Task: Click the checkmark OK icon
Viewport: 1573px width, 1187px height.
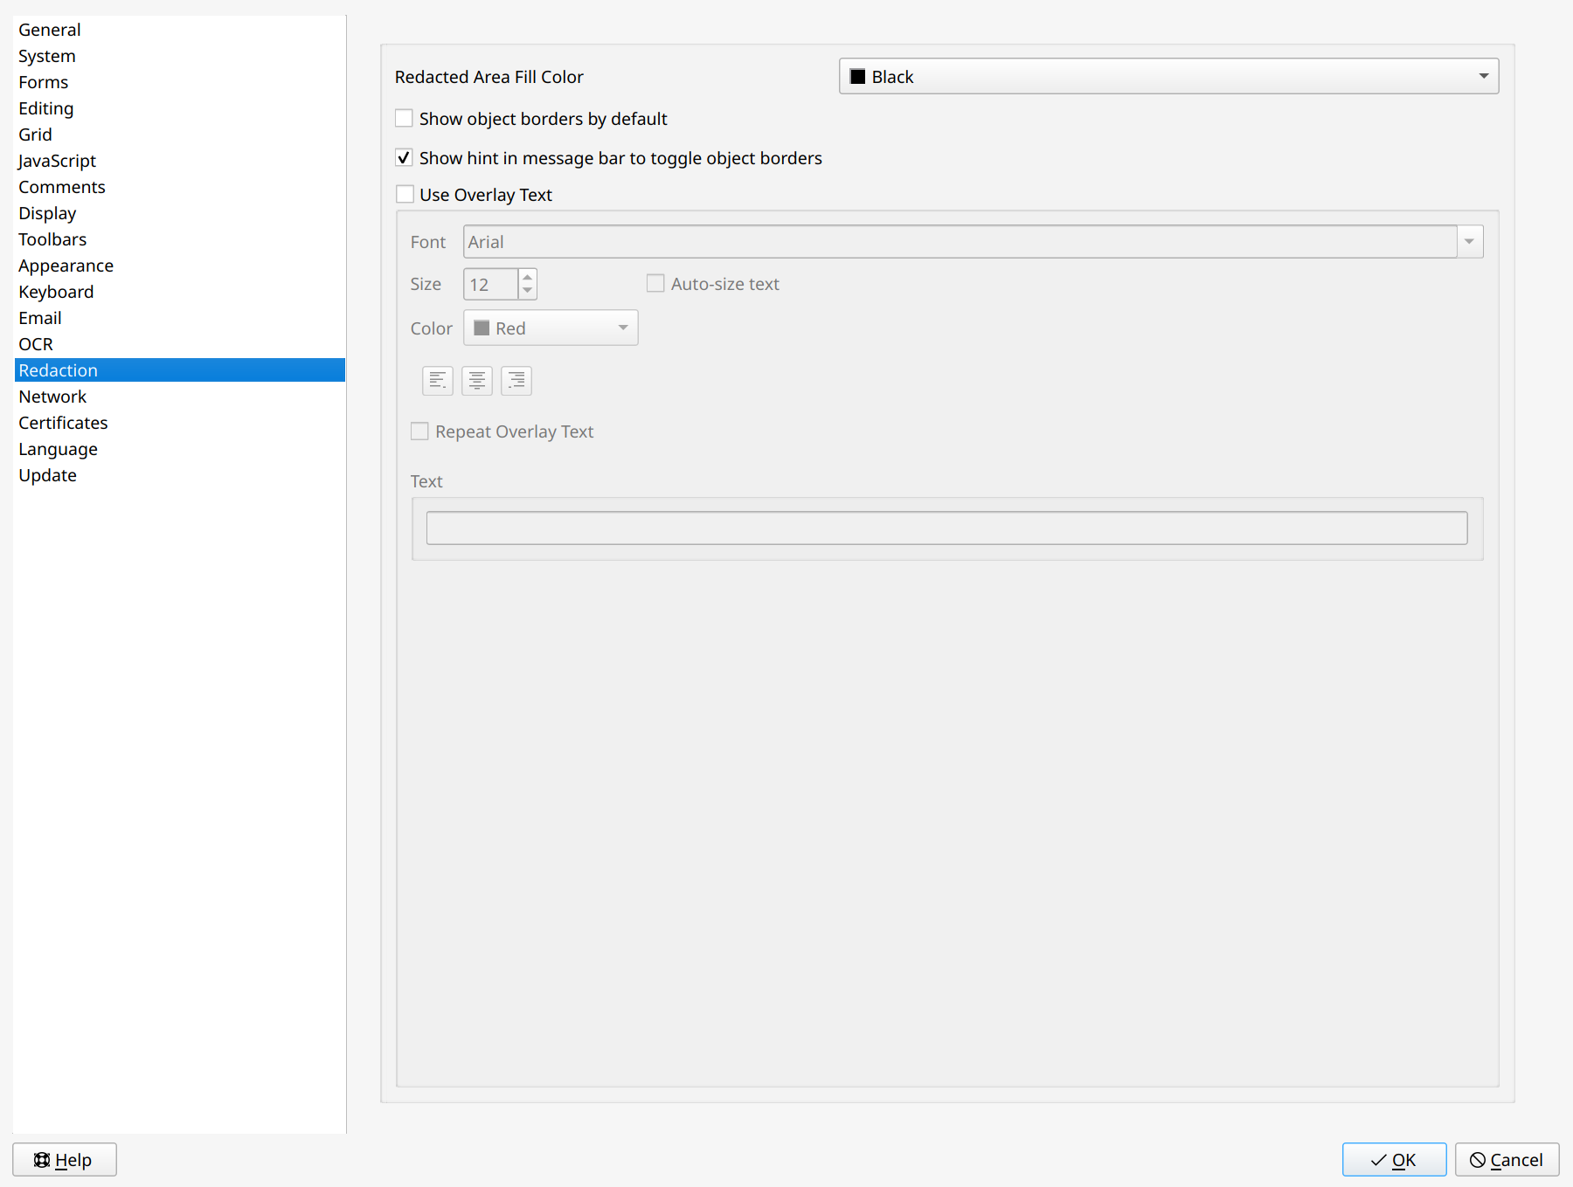Action: tap(1379, 1159)
